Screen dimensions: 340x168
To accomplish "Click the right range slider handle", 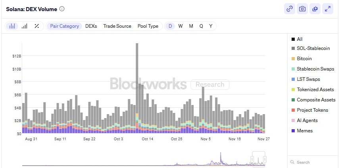I will [x=265, y=159].
